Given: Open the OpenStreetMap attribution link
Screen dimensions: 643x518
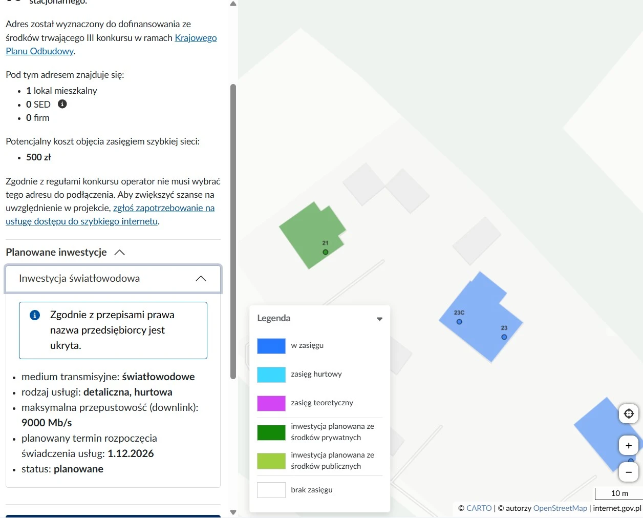Looking at the screenshot, I should 560,508.
